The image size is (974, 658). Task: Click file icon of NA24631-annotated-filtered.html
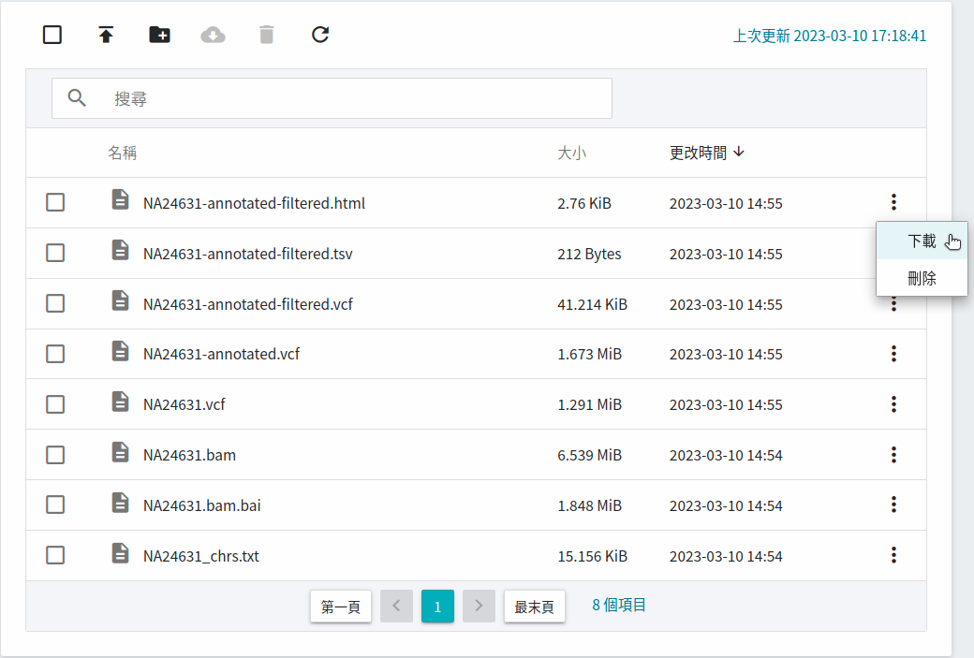pyautogui.click(x=121, y=200)
